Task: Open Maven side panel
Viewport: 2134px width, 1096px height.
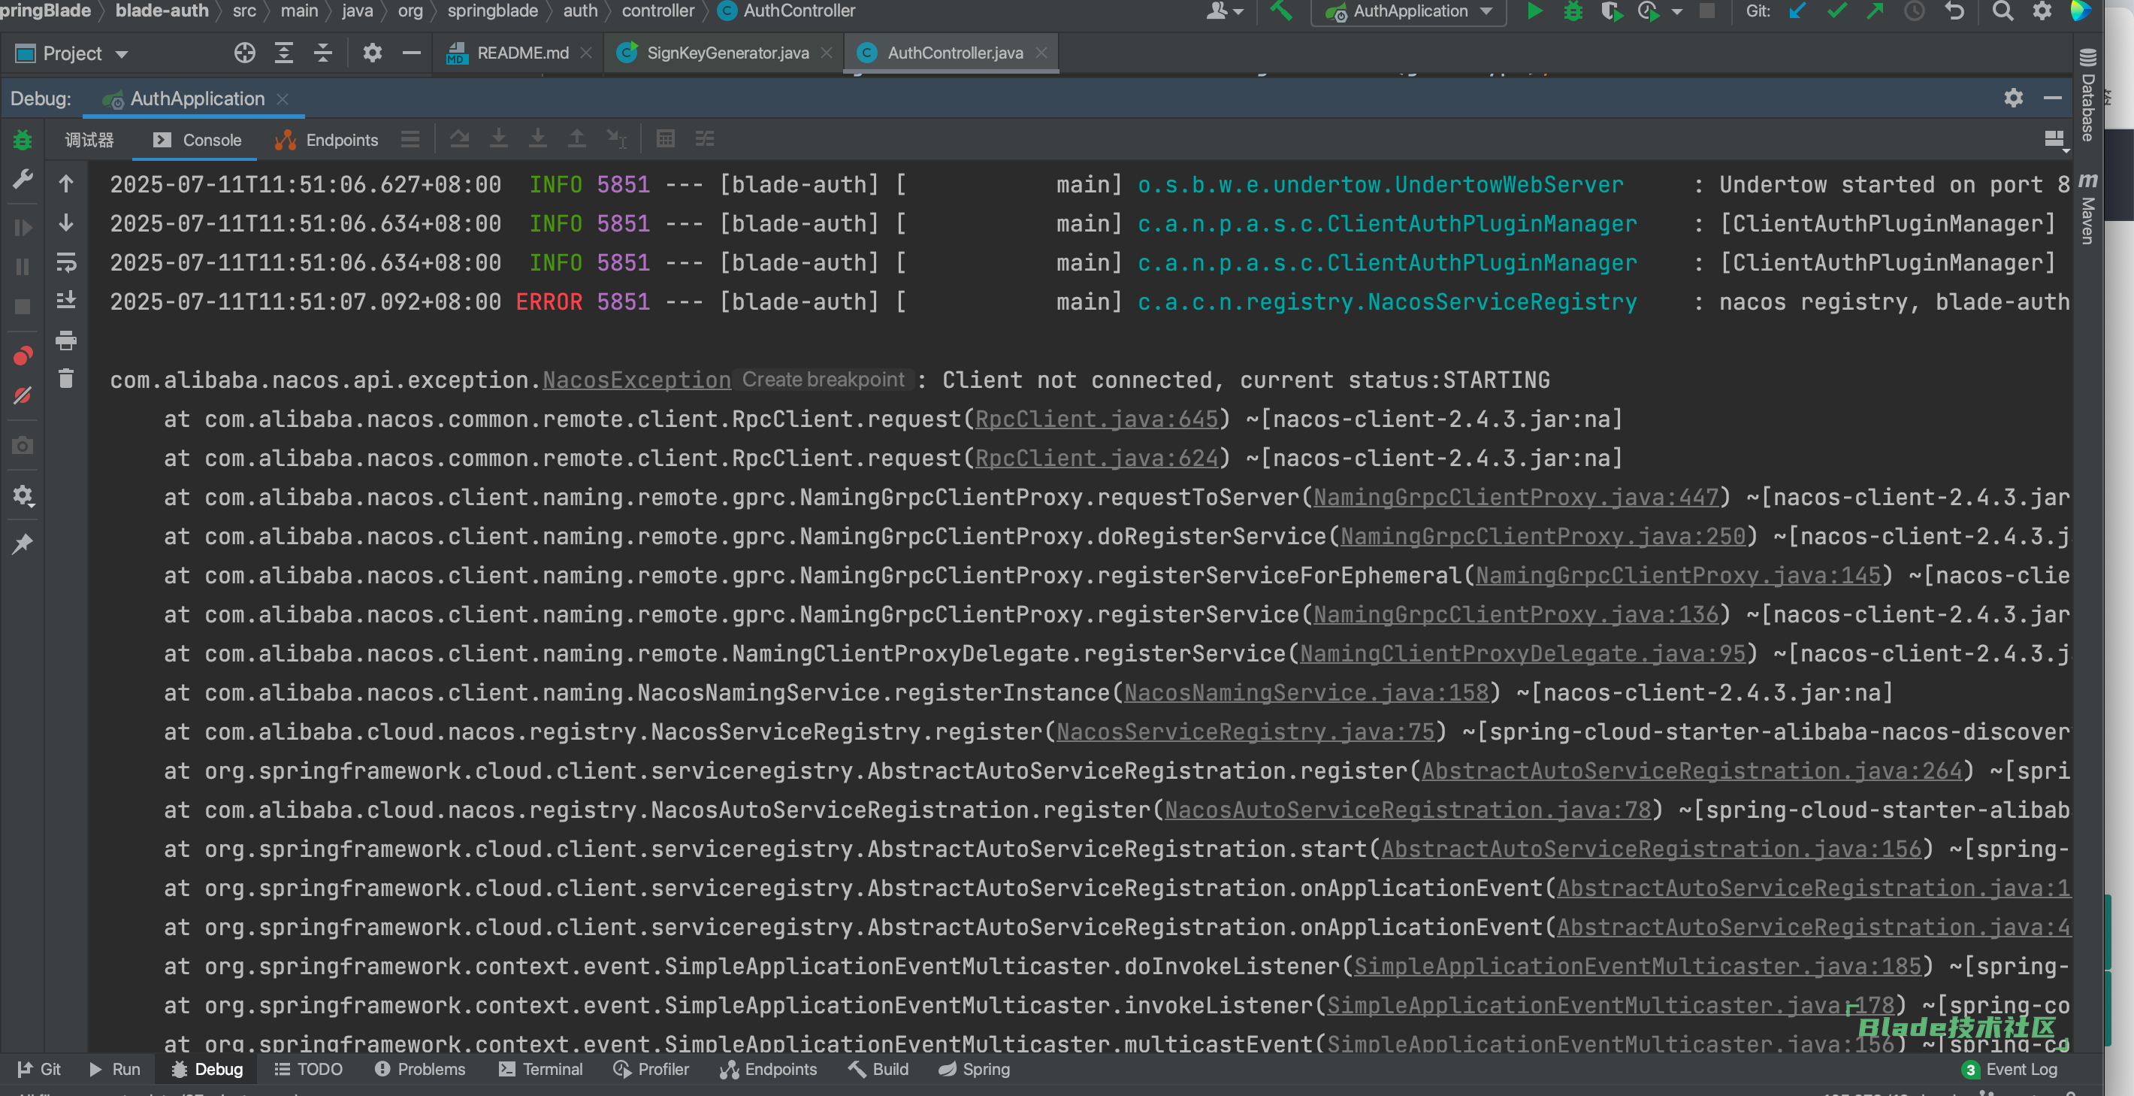Action: 2087,209
